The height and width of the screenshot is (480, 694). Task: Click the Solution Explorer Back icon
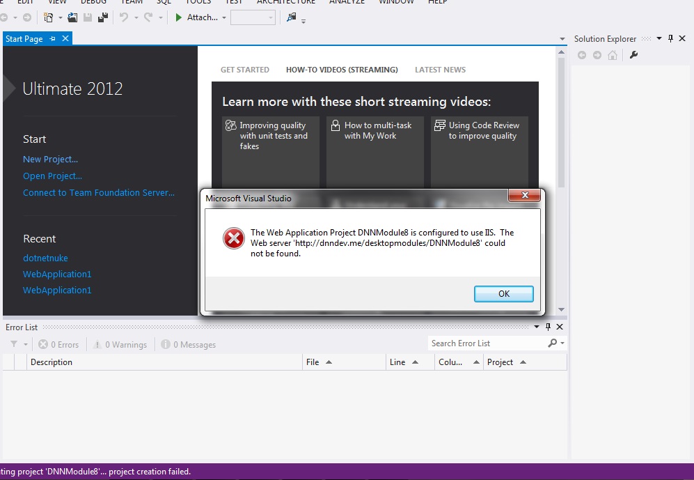[582, 55]
